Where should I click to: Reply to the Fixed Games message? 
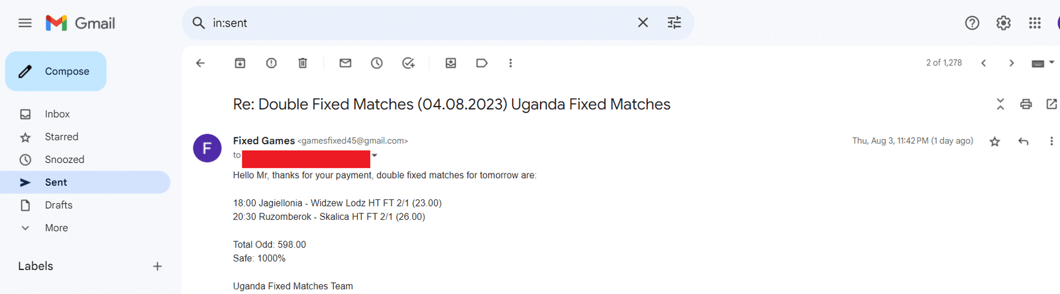point(1023,141)
